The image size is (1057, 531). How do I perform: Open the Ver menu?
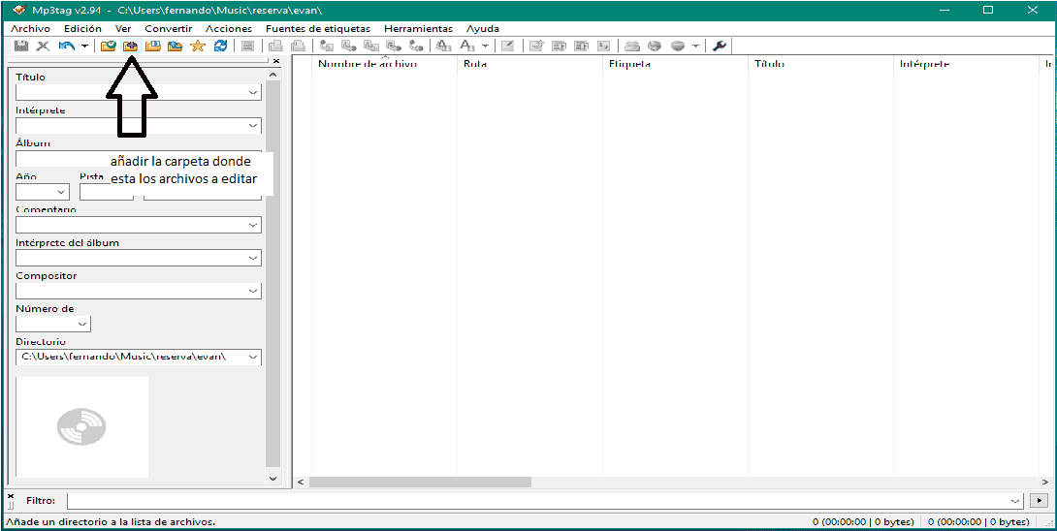[x=123, y=29]
